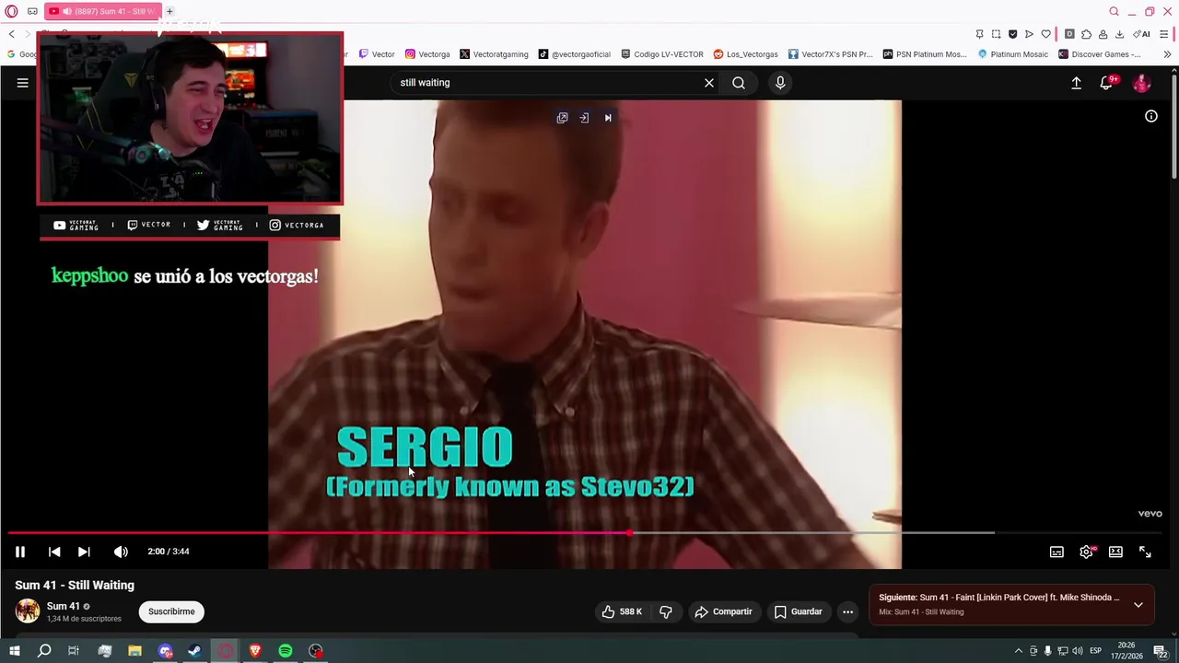Screen dimensions: 1179x663
Task: Open browser extensions puzzle icon
Action: coord(1086,34)
